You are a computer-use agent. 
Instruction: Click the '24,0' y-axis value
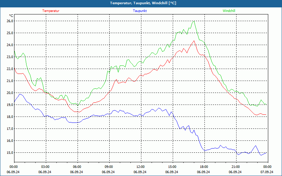tap(10, 45)
